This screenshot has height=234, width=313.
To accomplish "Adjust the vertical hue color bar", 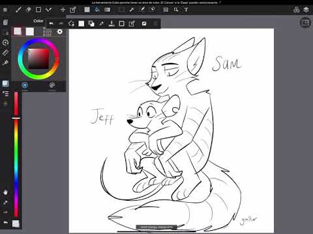I will click(x=16, y=155).
